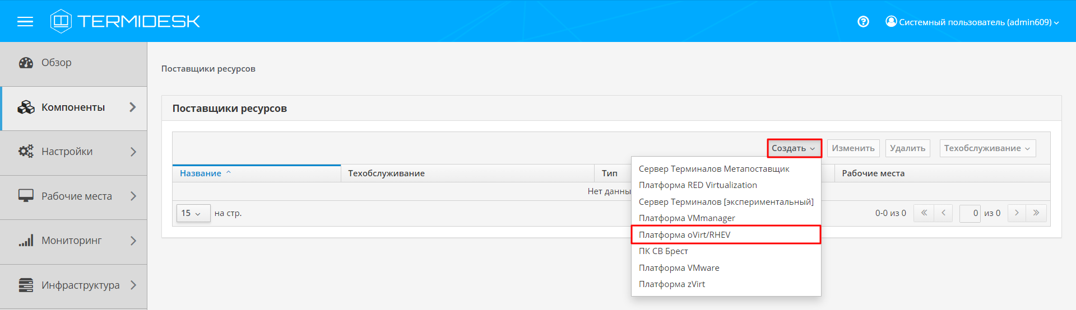
Task: Select Платформа VMware
Action: point(726,268)
